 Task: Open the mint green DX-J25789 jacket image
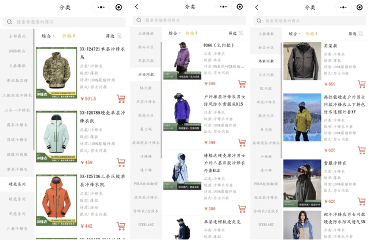(57, 136)
